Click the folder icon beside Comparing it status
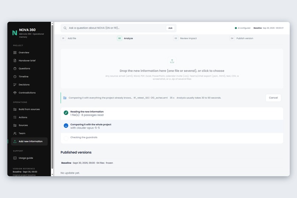The image size is (297, 198). (65, 98)
